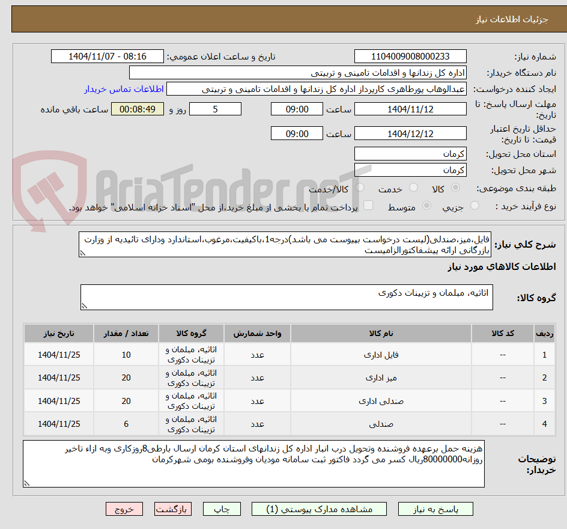Click unit عدد in میز اداری row
Screen dimensions: 567x529
coord(257,378)
